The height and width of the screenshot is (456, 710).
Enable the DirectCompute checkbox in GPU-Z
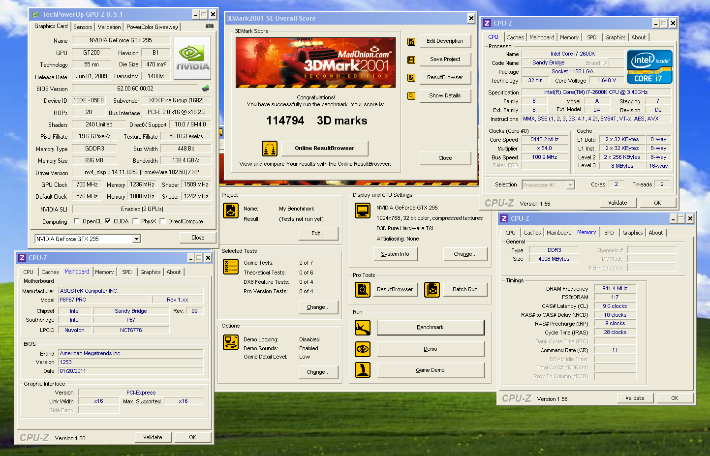click(x=162, y=221)
